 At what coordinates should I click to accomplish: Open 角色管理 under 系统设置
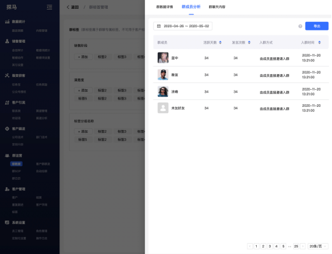click(42, 231)
